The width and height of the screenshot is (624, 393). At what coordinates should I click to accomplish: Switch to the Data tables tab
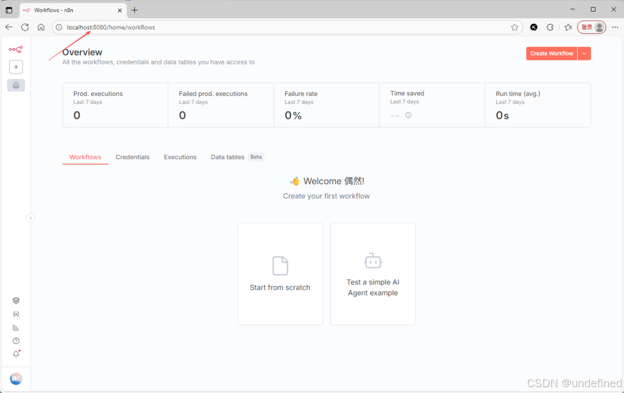(x=228, y=157)
